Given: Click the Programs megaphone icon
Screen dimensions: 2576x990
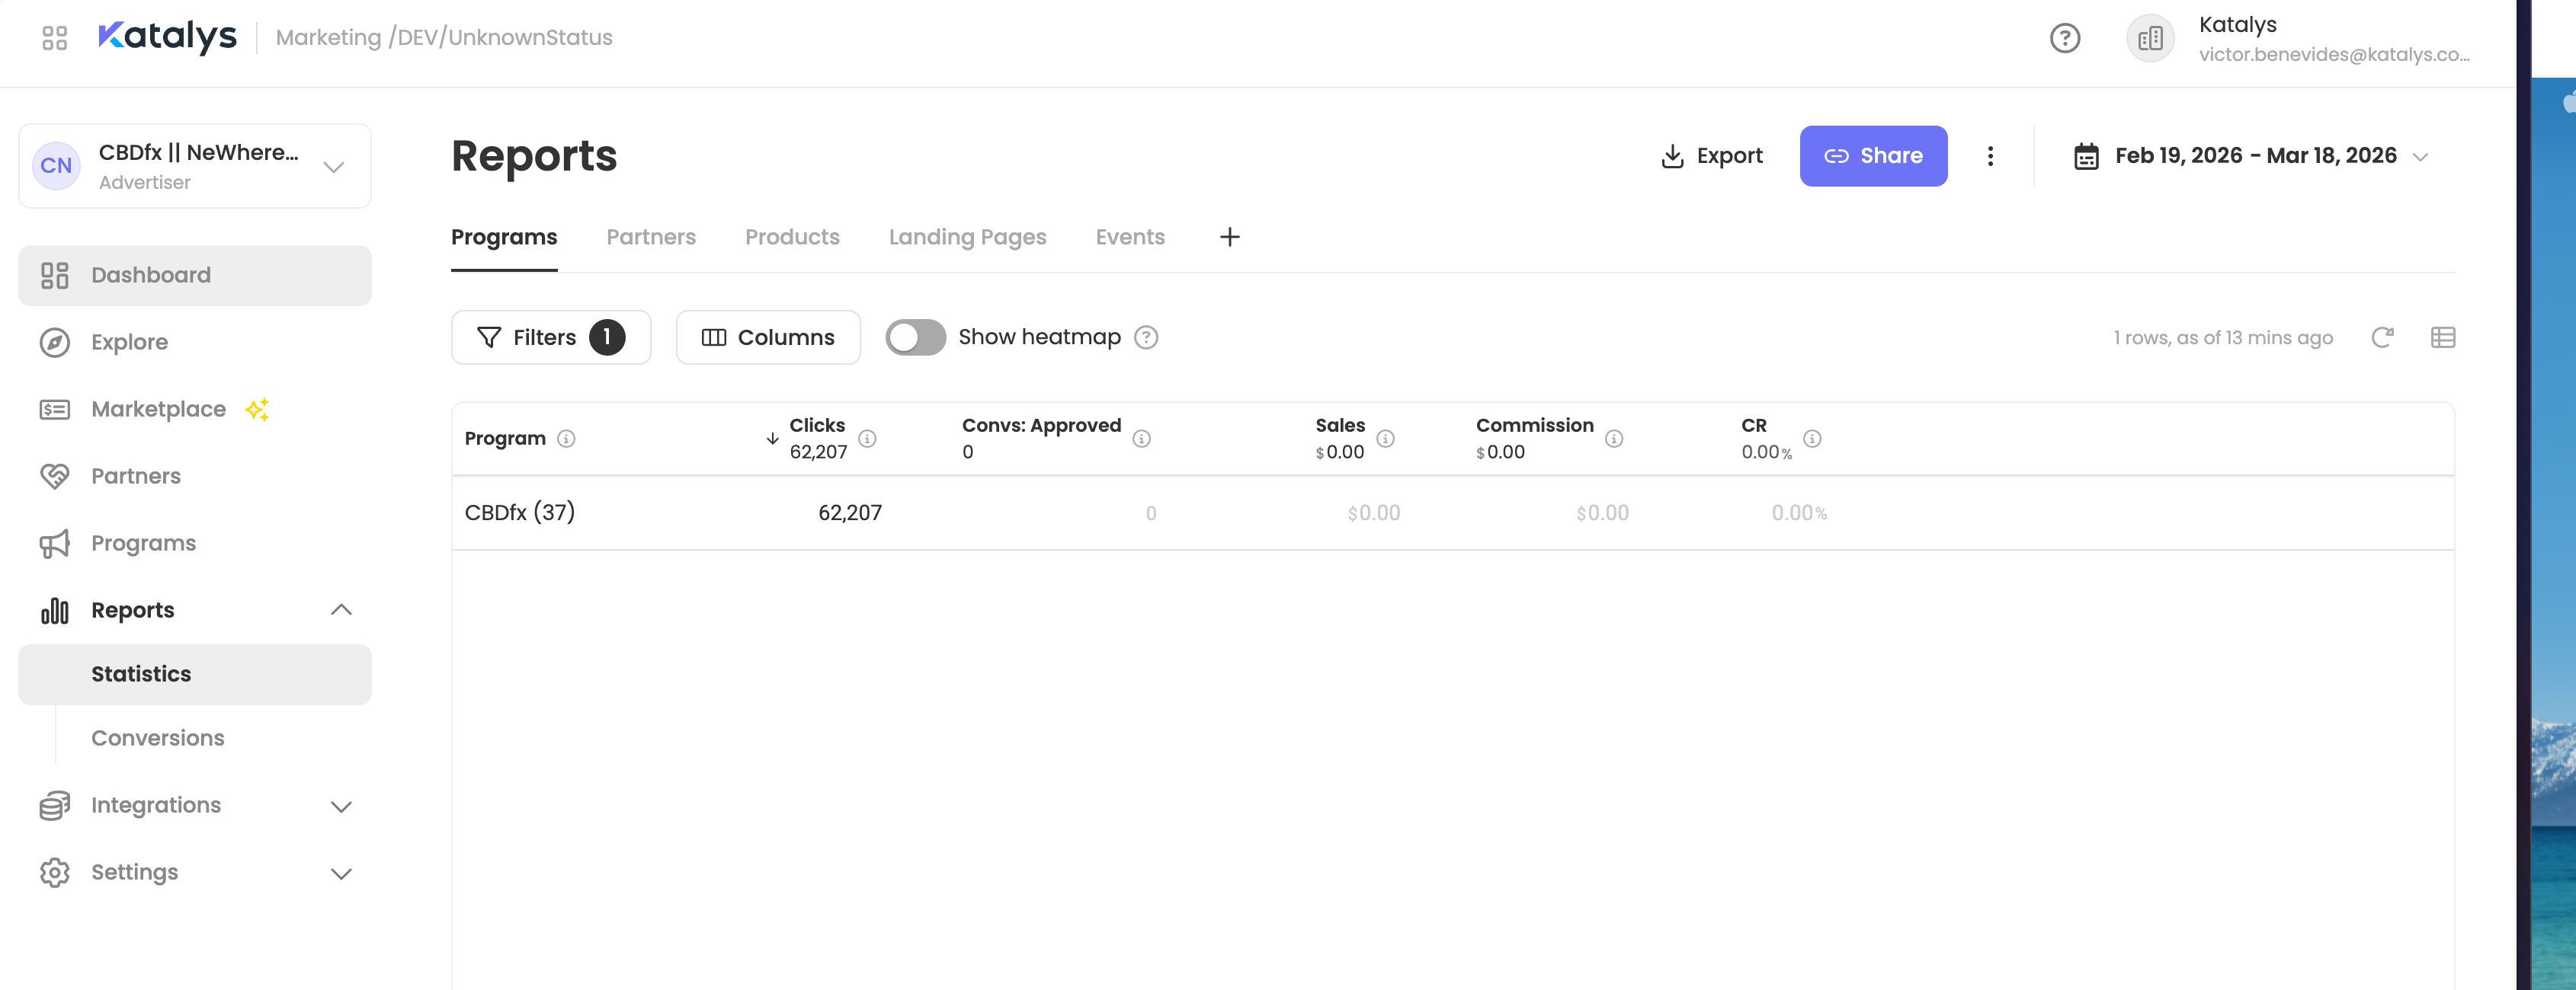Looking at the screenshot, I should pos(55,544).
